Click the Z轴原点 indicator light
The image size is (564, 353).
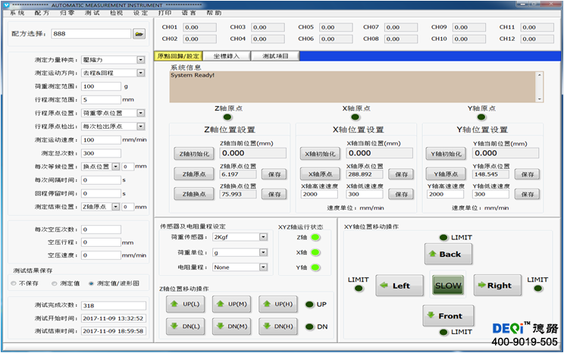coord(227,117)
